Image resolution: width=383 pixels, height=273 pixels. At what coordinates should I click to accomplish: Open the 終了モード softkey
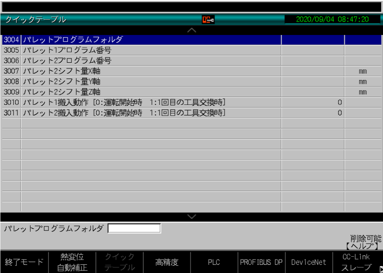point(24,262)
